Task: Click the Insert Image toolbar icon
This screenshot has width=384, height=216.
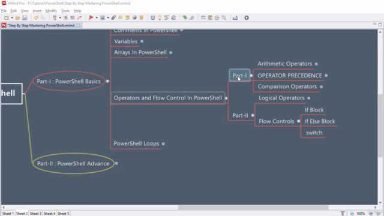Action: [x=103, y=17]
